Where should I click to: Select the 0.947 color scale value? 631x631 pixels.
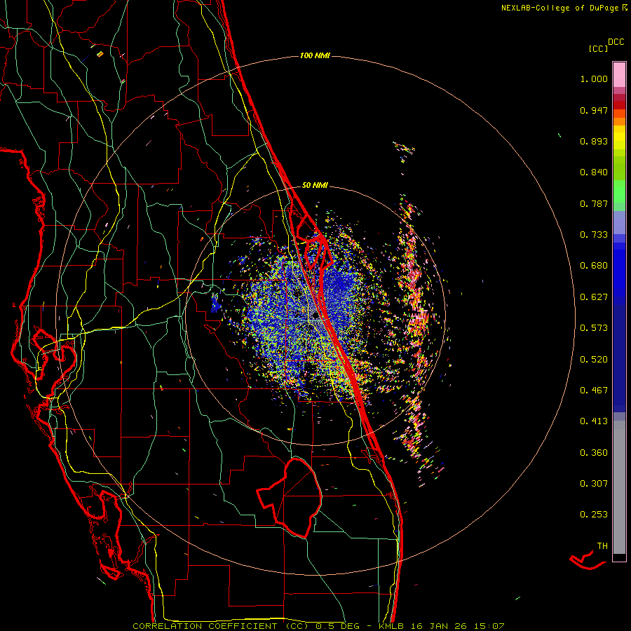(594, 110)
